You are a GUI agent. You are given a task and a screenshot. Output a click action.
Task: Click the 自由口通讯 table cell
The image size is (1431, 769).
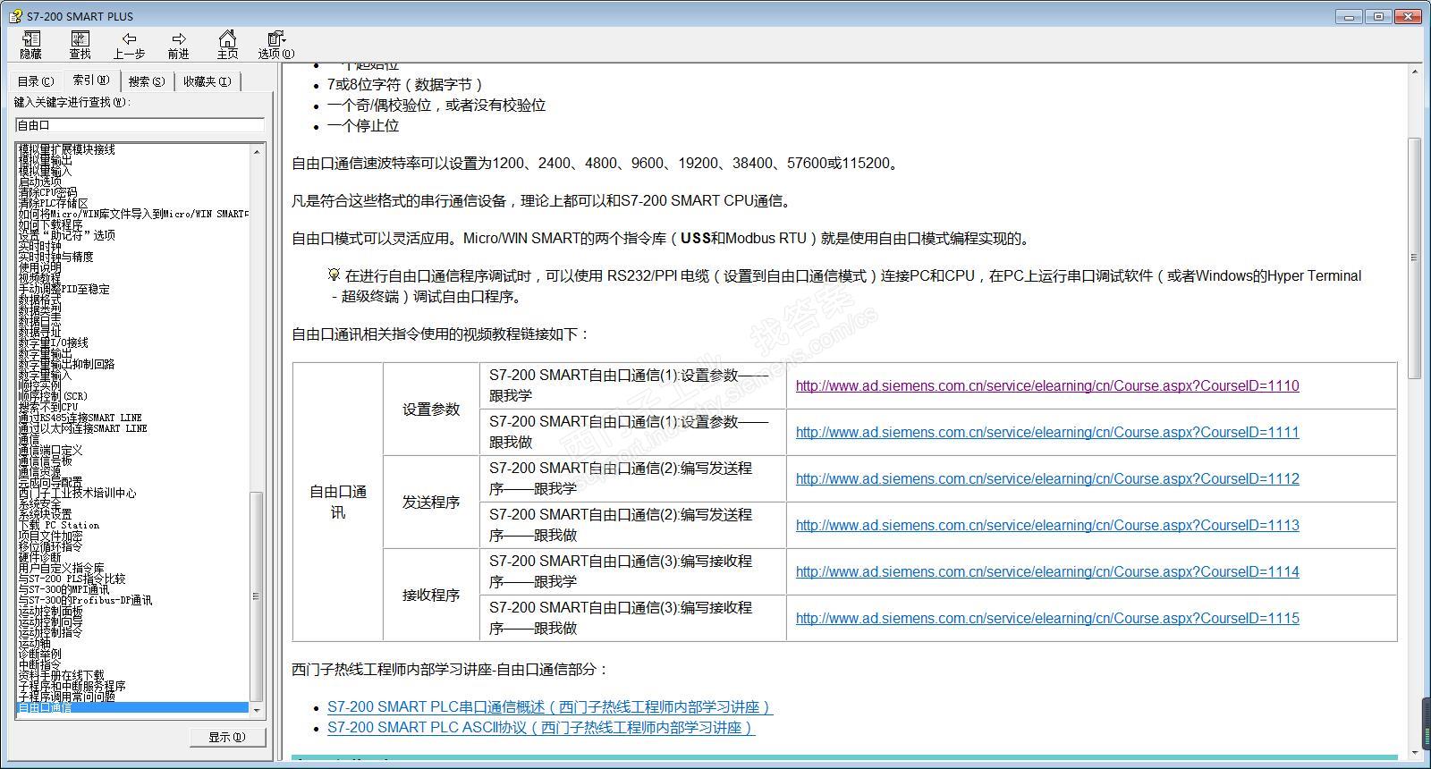[338, 503]
